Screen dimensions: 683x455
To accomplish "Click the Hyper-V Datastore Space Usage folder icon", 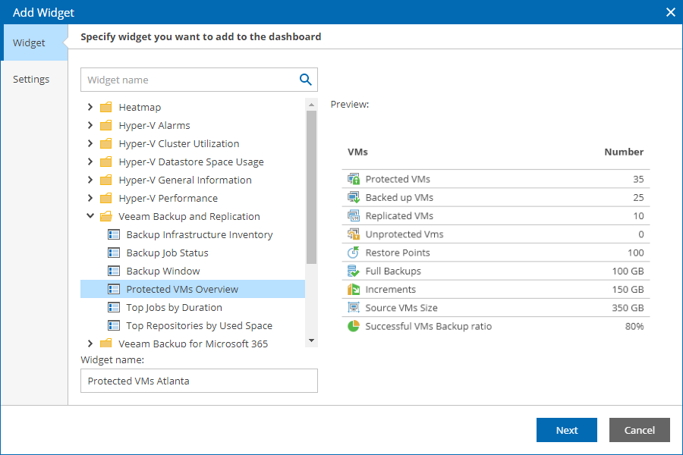I will [105, 162].
